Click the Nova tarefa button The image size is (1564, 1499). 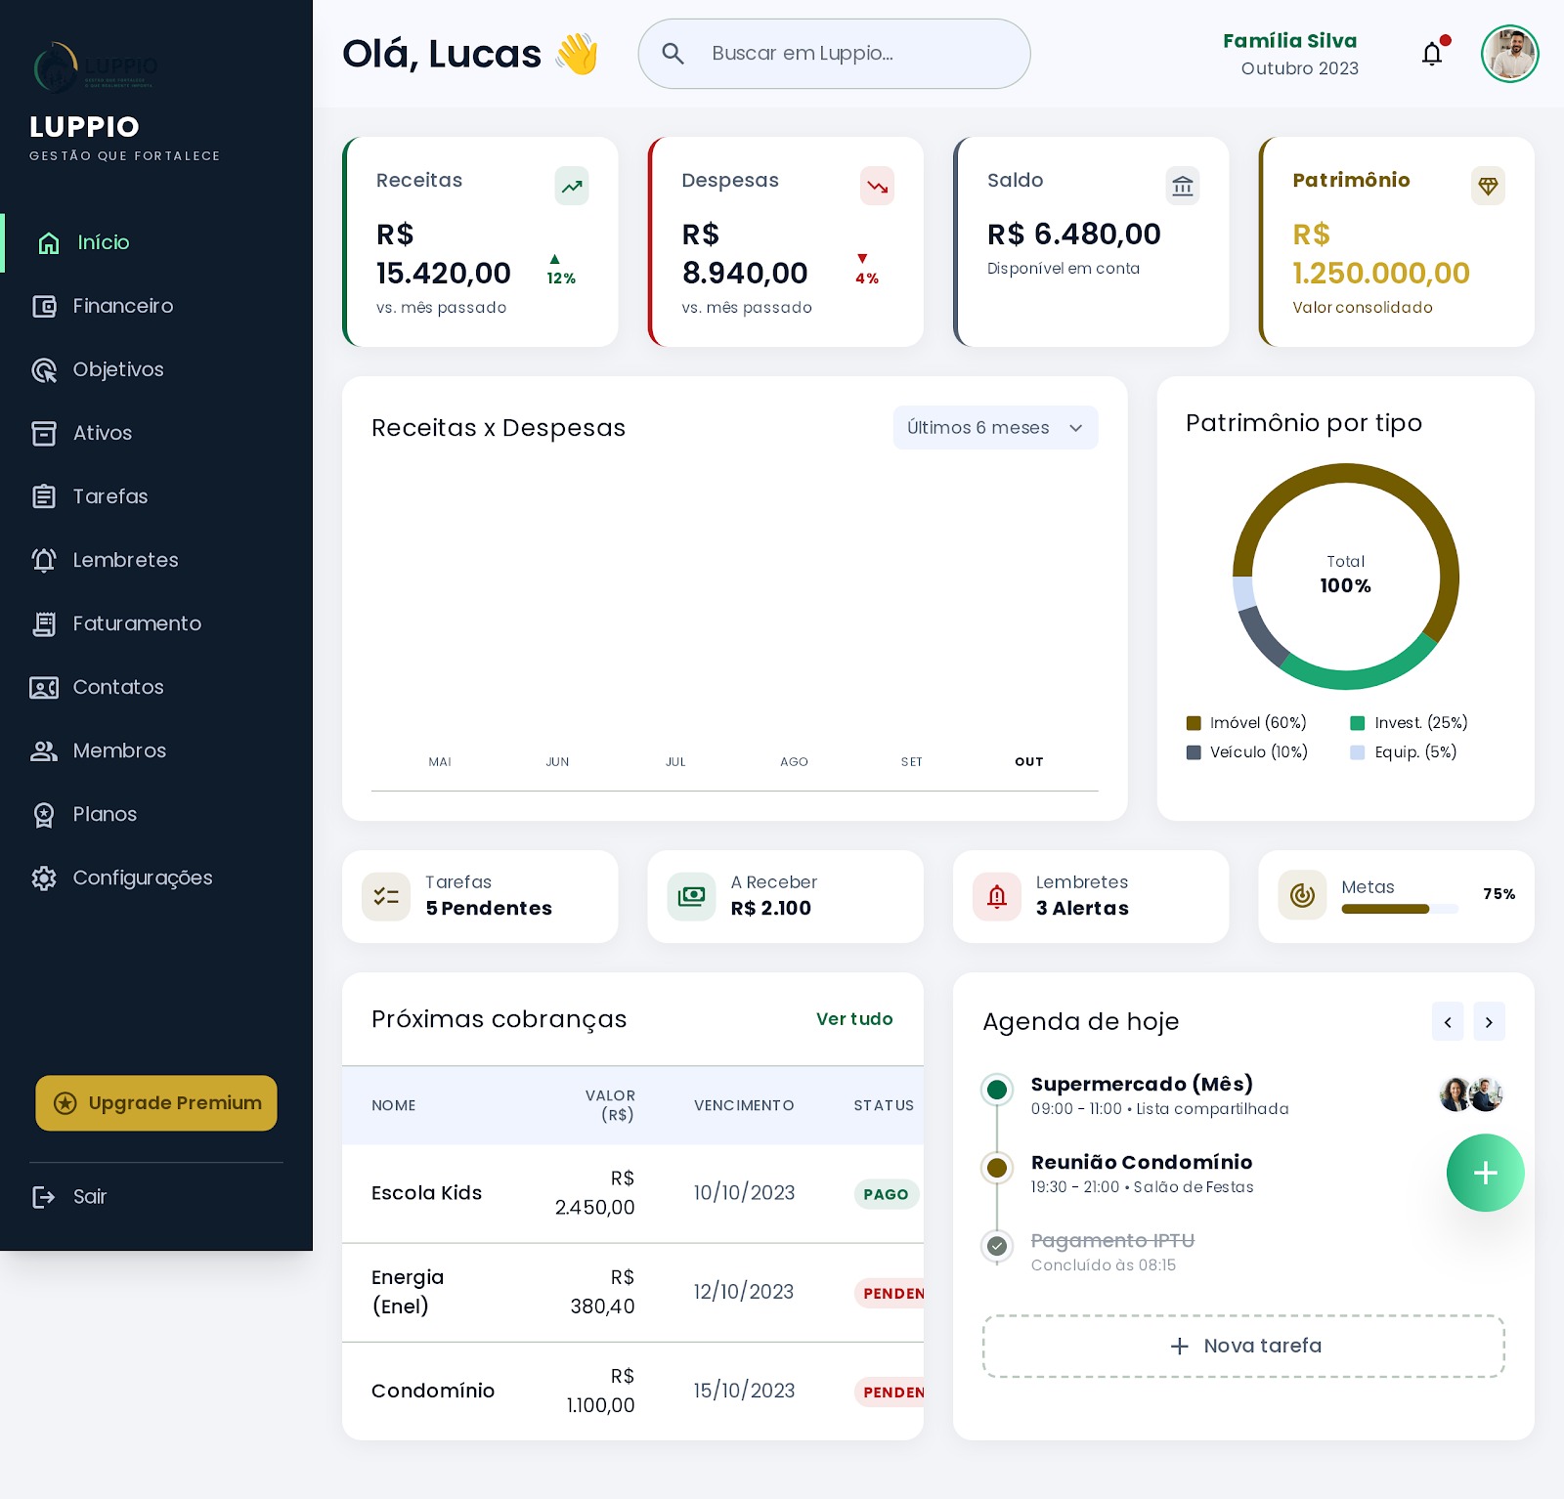(1243, 1347)
